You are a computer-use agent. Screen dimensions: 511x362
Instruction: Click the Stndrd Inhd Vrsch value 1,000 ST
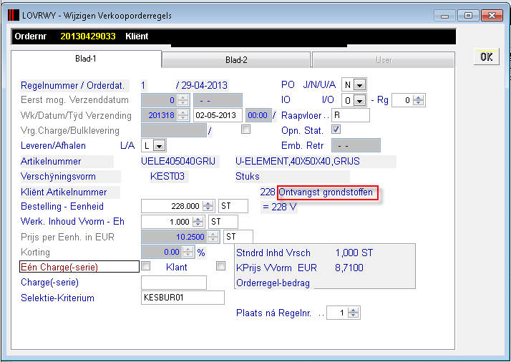coord(354,253)
